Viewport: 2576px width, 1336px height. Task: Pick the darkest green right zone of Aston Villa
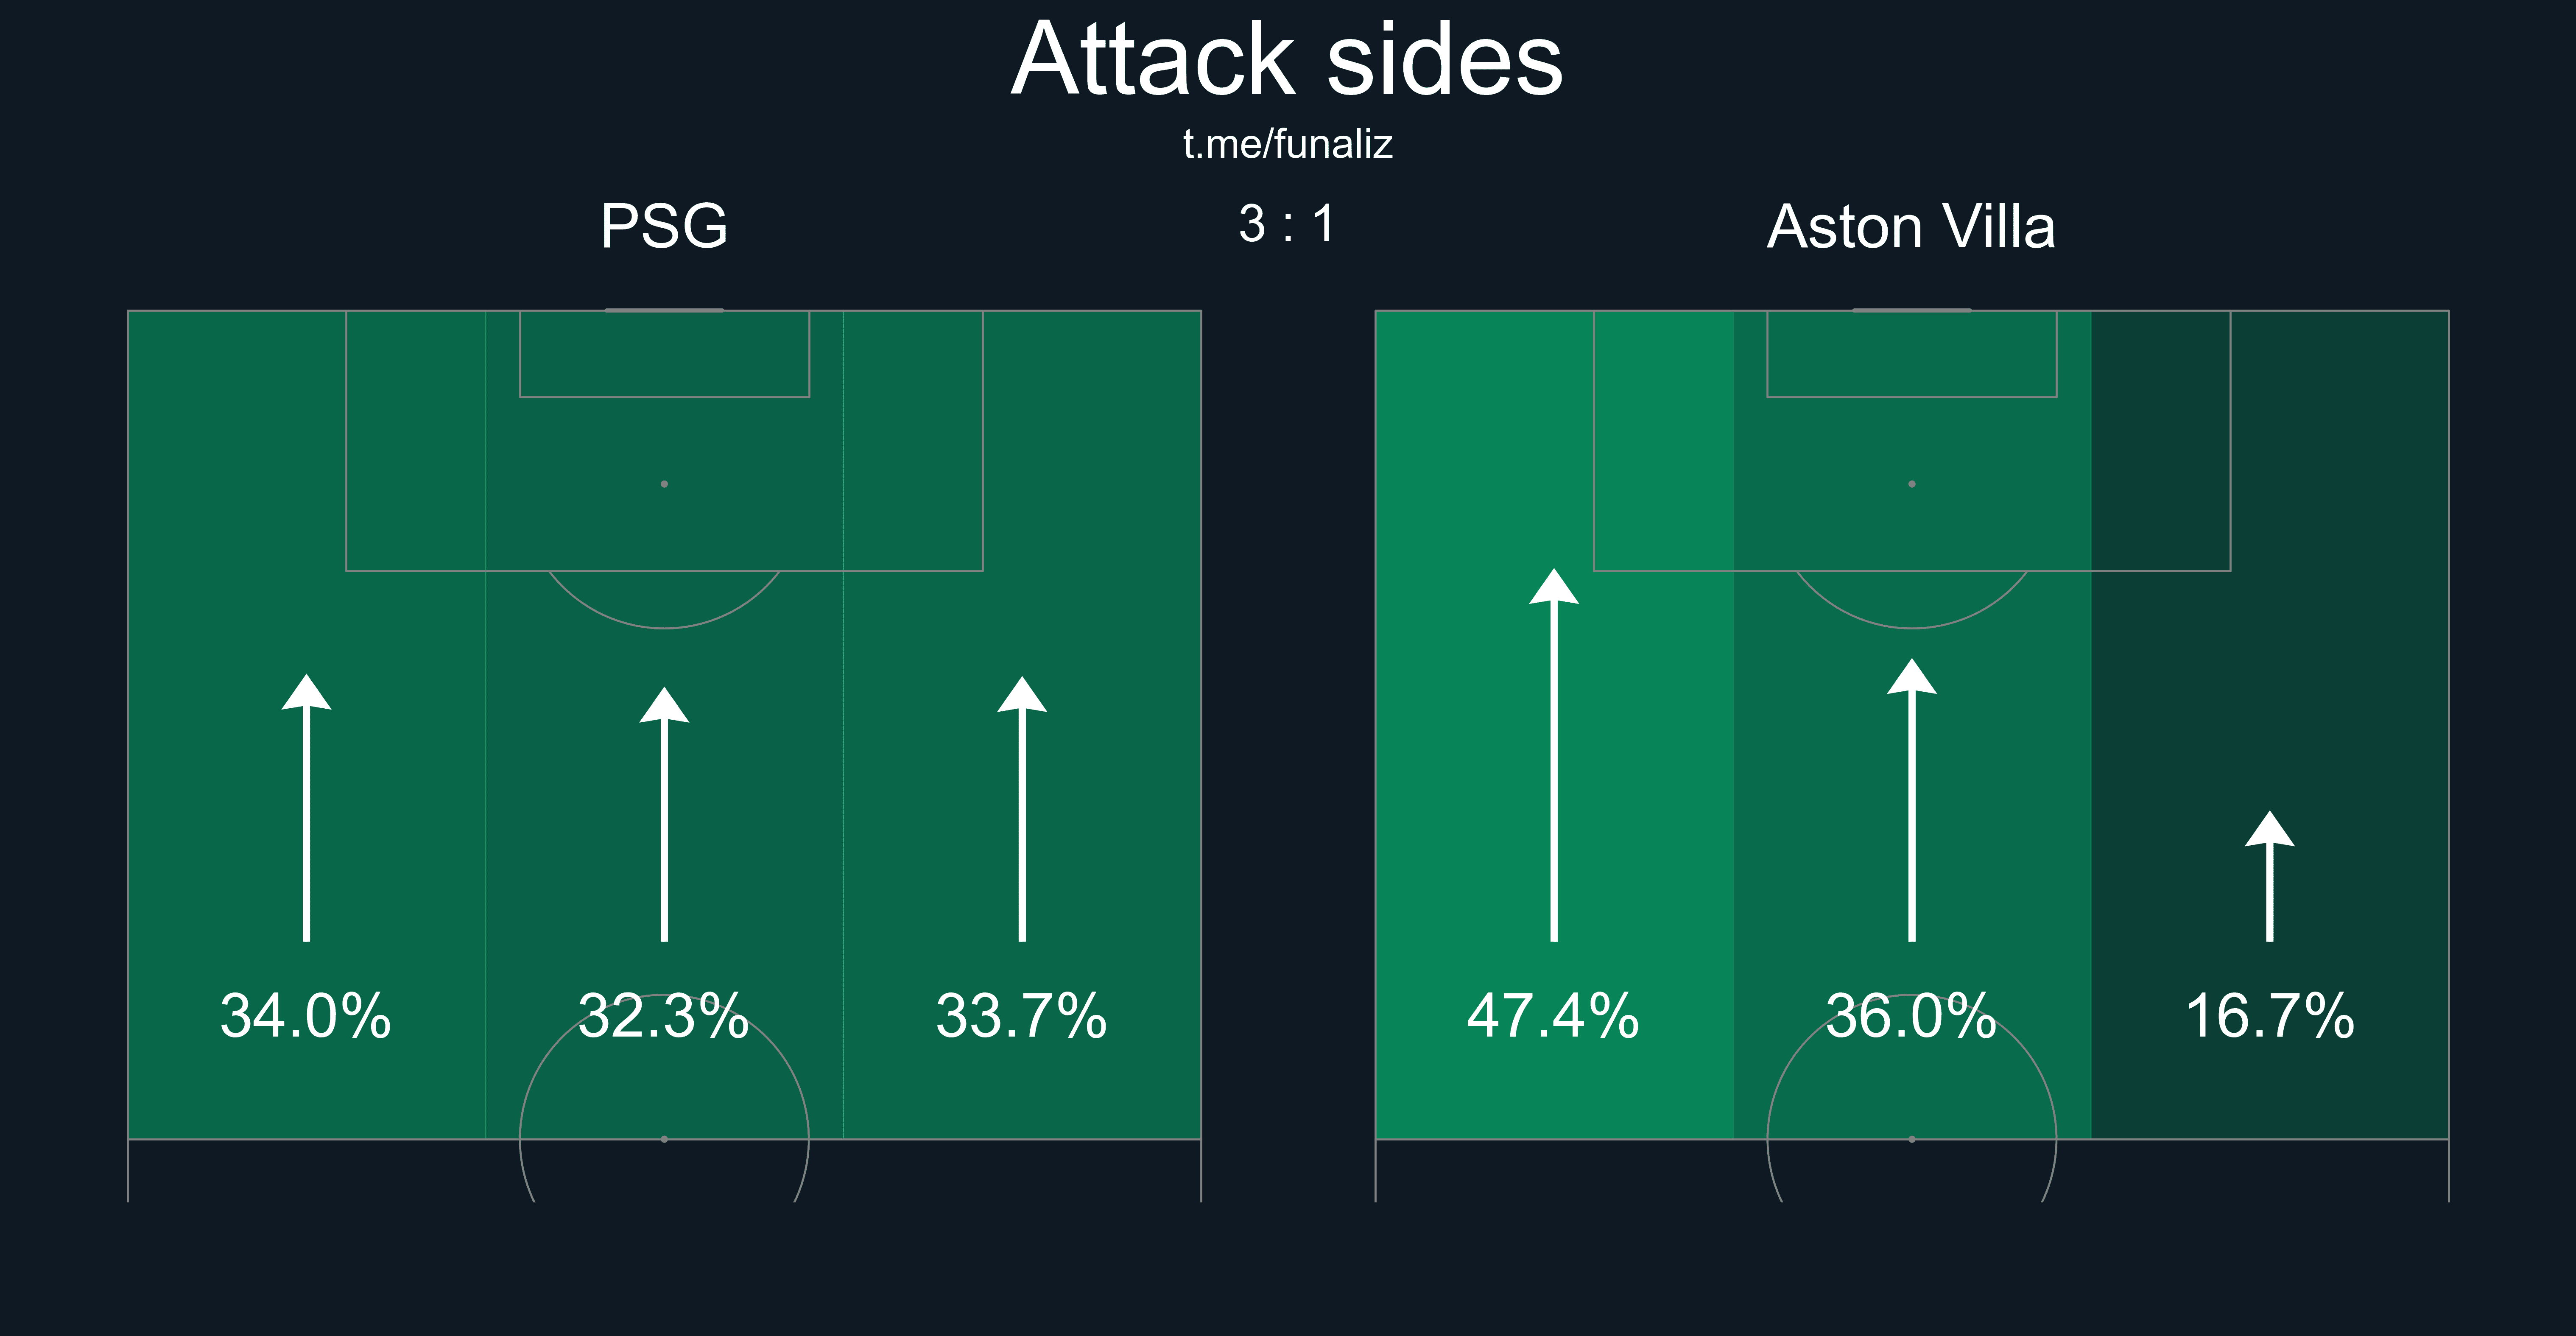(x=2340, y=700)
